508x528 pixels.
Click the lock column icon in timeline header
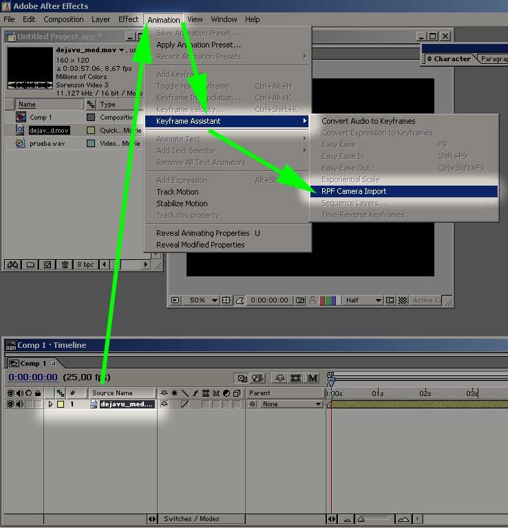point(38,393)
